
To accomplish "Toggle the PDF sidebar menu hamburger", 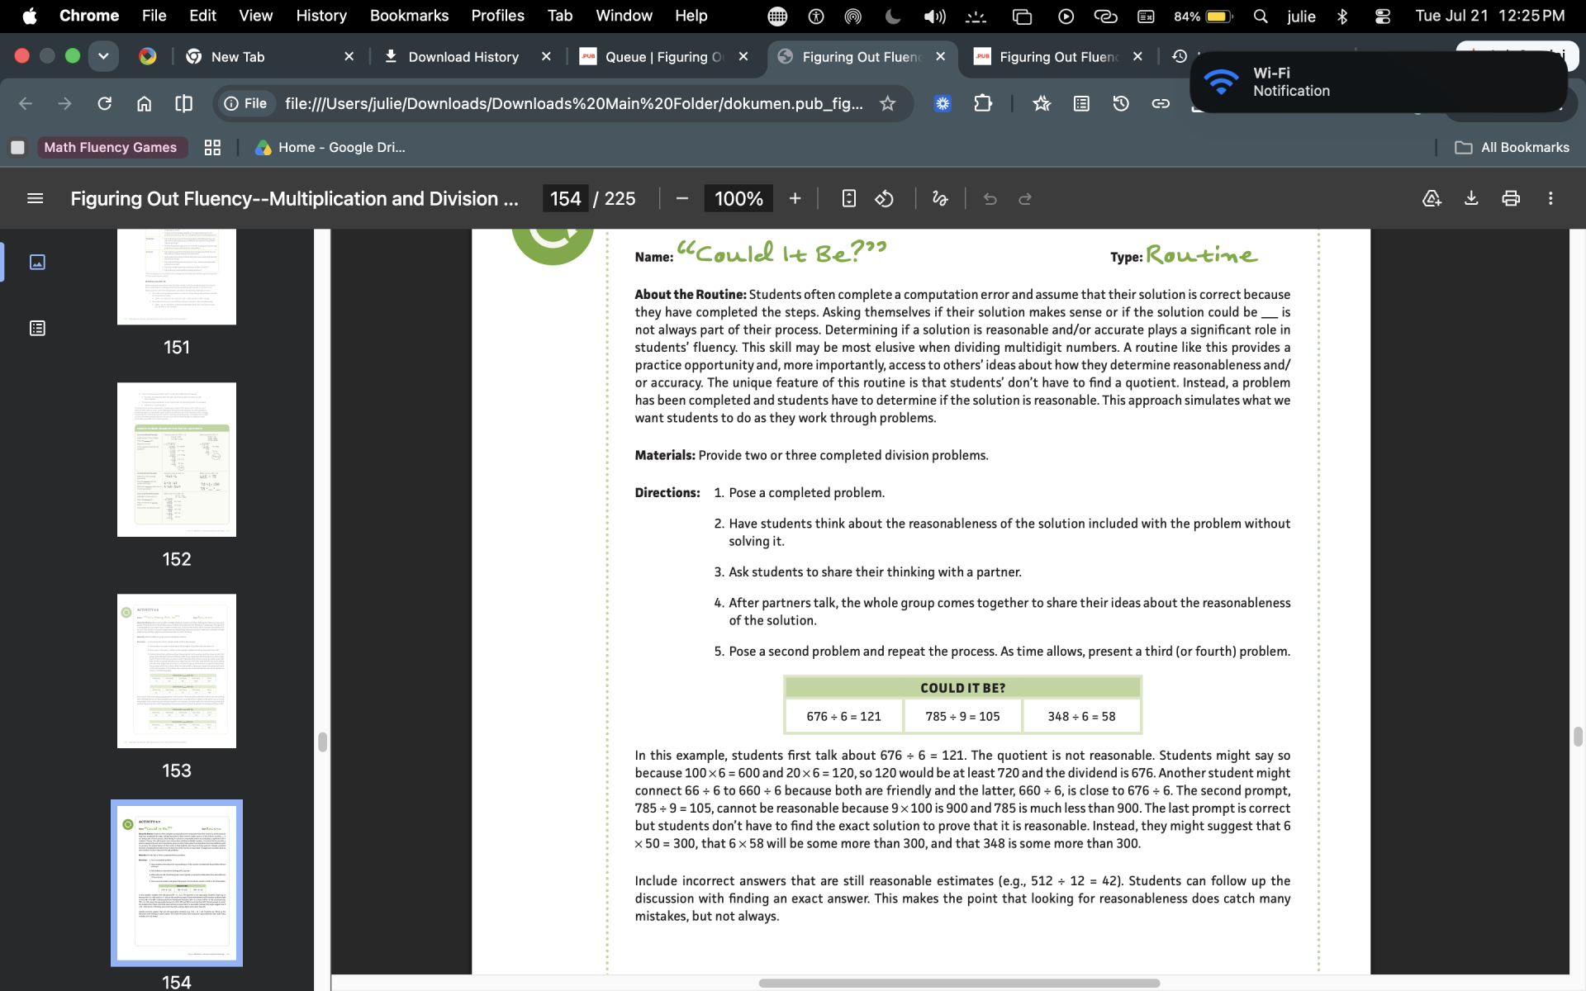I will click(35, 198).
